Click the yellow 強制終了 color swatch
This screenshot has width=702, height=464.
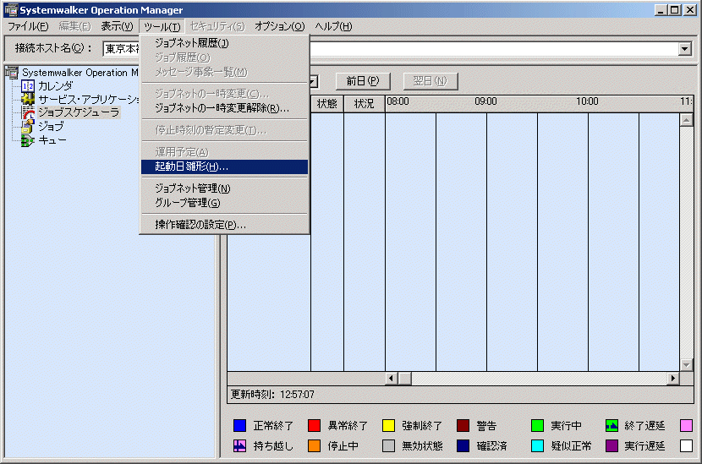[x=388, y=425]
